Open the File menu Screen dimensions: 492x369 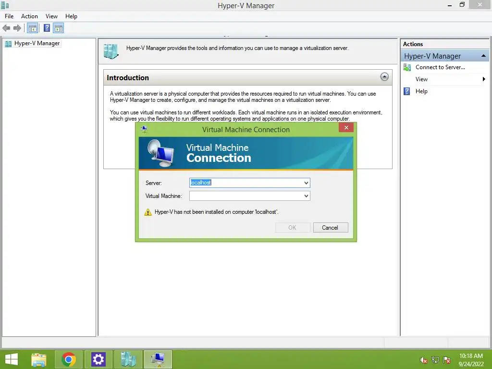pyautogui.click(x=9, y=16)
